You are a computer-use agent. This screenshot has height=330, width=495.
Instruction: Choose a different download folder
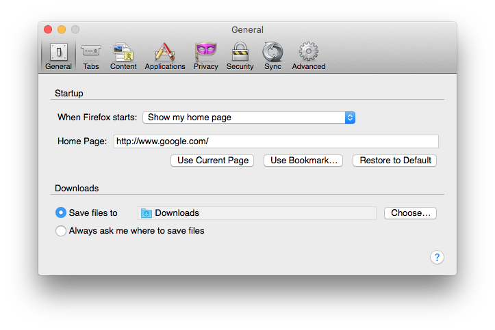click(x=410, y=213)
